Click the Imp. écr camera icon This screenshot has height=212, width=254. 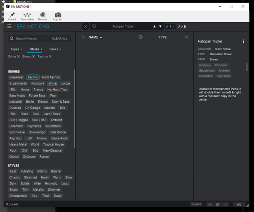[58, 17]
